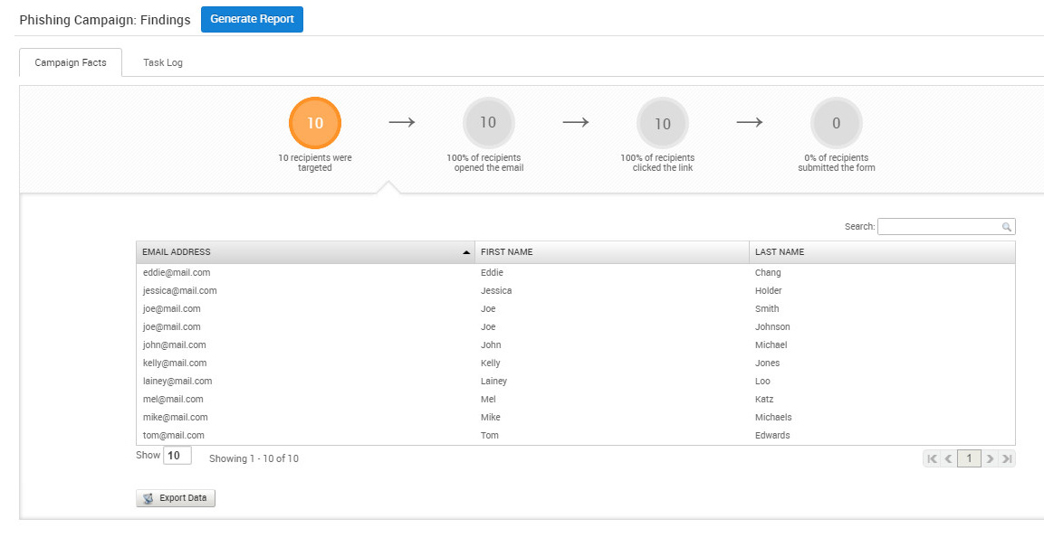Click the magnifier icon in Search box

click(1006, 227)
